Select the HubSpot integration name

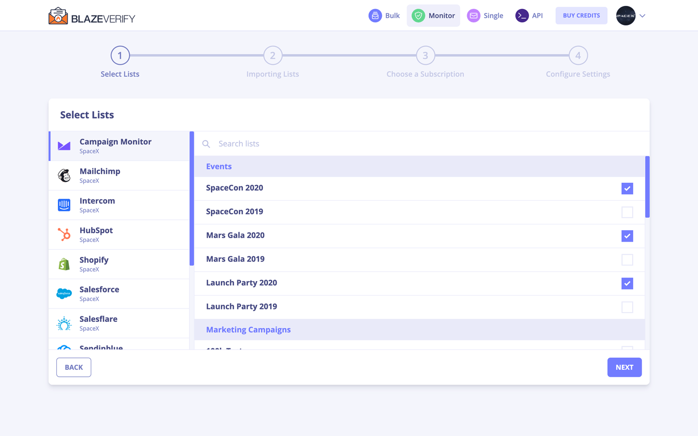click(96, 230)
